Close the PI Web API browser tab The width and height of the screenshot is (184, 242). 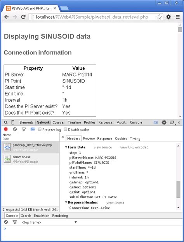pyautogui.click(x=55, y=8)
